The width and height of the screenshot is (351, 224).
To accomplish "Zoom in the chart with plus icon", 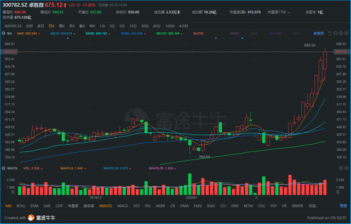I will (341, 33).
